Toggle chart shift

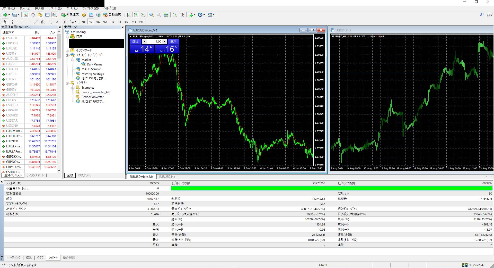point(182,15)
